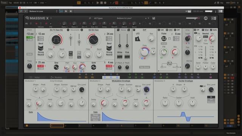Screen dimensions: 242x136
Task: Toggle oscillator 2 power button
Action: (82, 30)
